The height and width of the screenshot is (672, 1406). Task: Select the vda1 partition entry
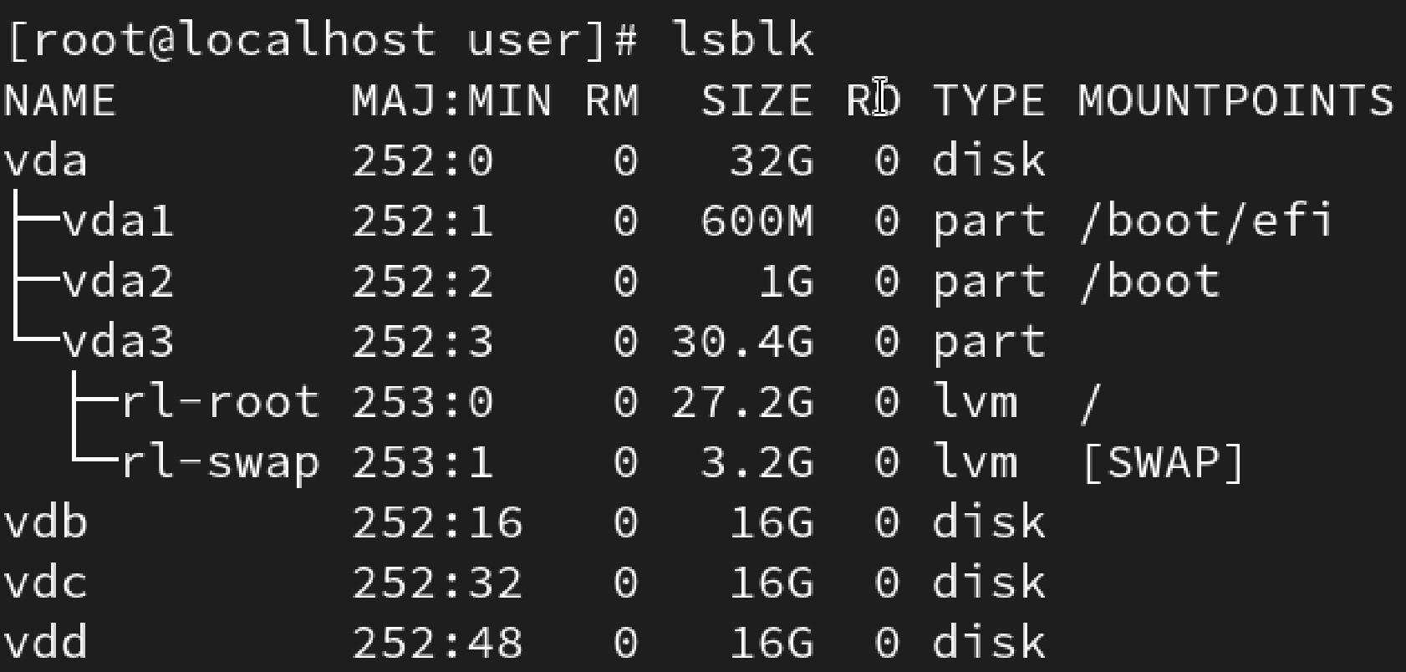point(117,221)
